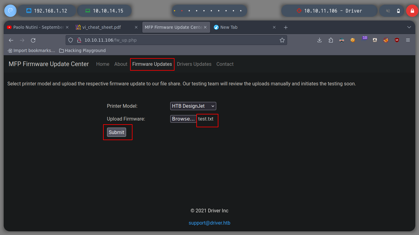The width and height of the screenshot is (419, 235).
Task: Go to the Home nav link
Action: (103, 64)
